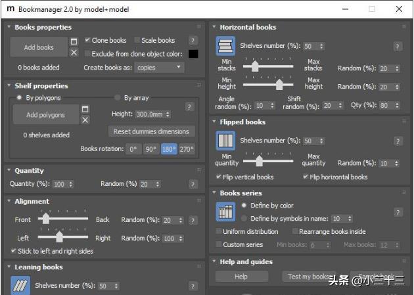
Task: Enable Rearrange books inside checkbox
Action: tap(294, 231)
